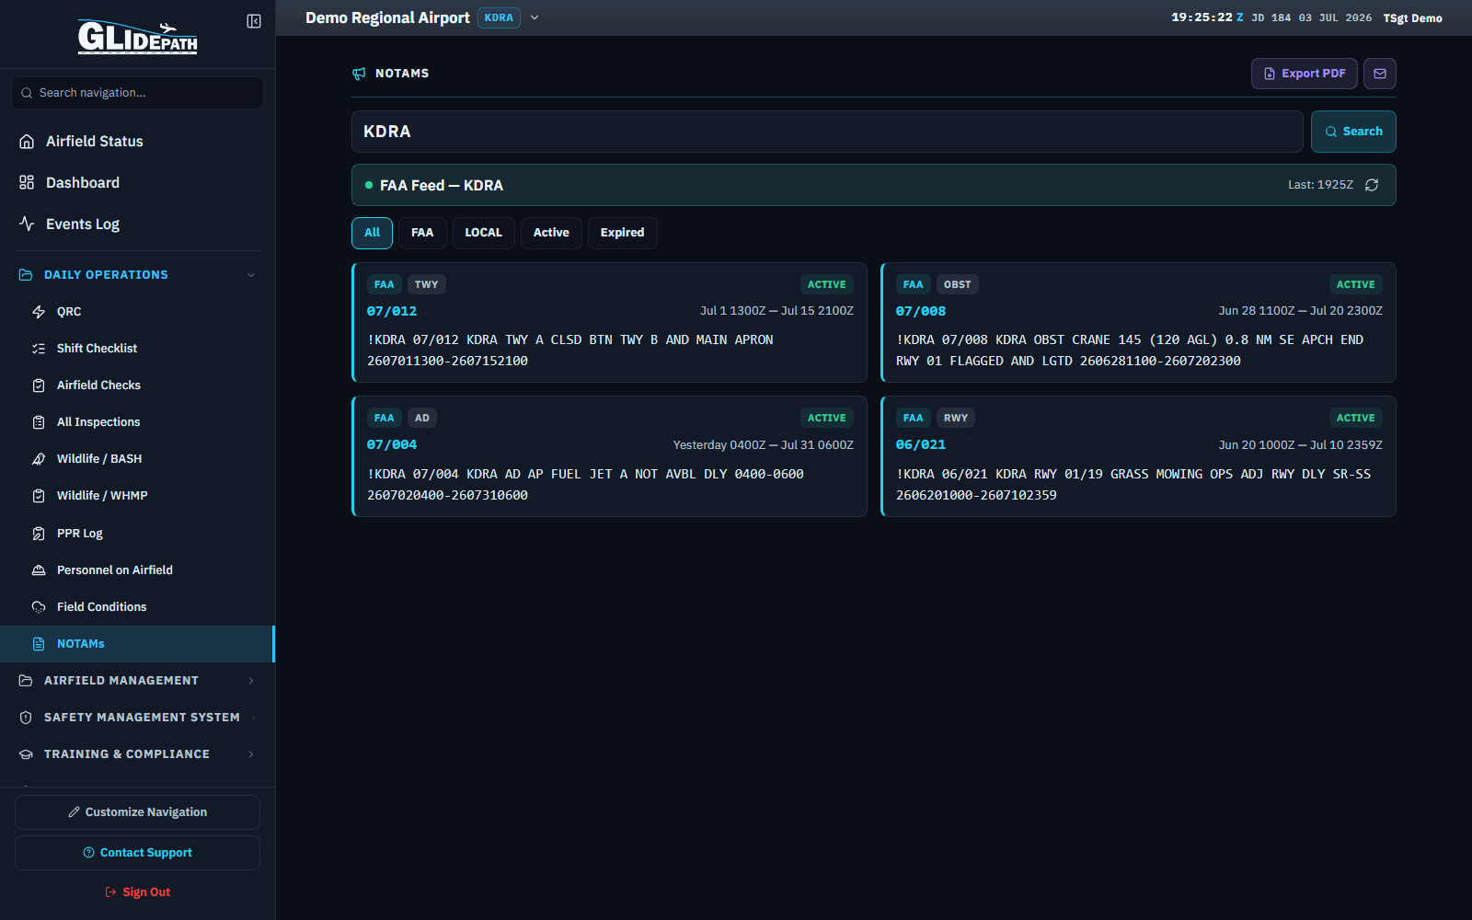Select the FAA filter tab
Viewport: 1472px width, 920px height.
point(422,233)
